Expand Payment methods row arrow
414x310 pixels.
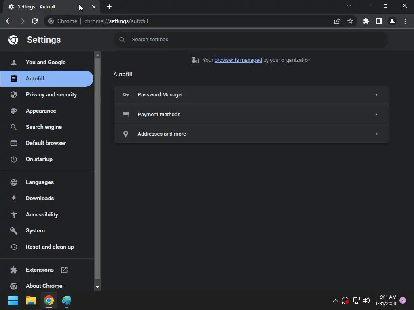point(376,115)
